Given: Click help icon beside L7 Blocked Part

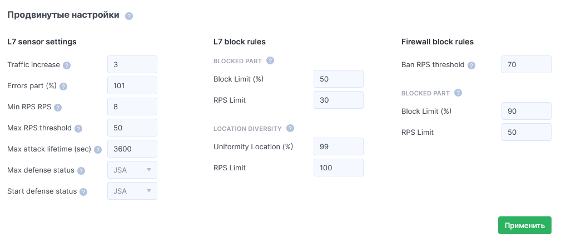Looking at the screenshot, I should (270, 60).
